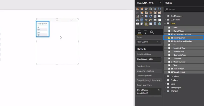Switch to the Analytics magnifier tab
204x106 pixels.
(x=152, y=32)
